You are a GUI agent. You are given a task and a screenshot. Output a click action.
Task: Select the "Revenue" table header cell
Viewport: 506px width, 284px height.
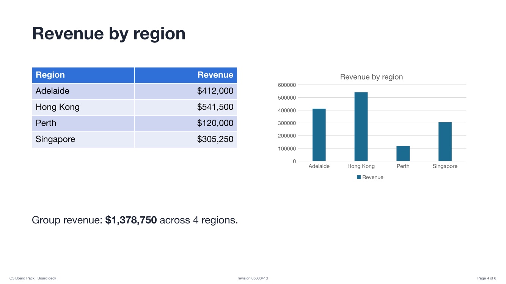[x=186, y=75]
